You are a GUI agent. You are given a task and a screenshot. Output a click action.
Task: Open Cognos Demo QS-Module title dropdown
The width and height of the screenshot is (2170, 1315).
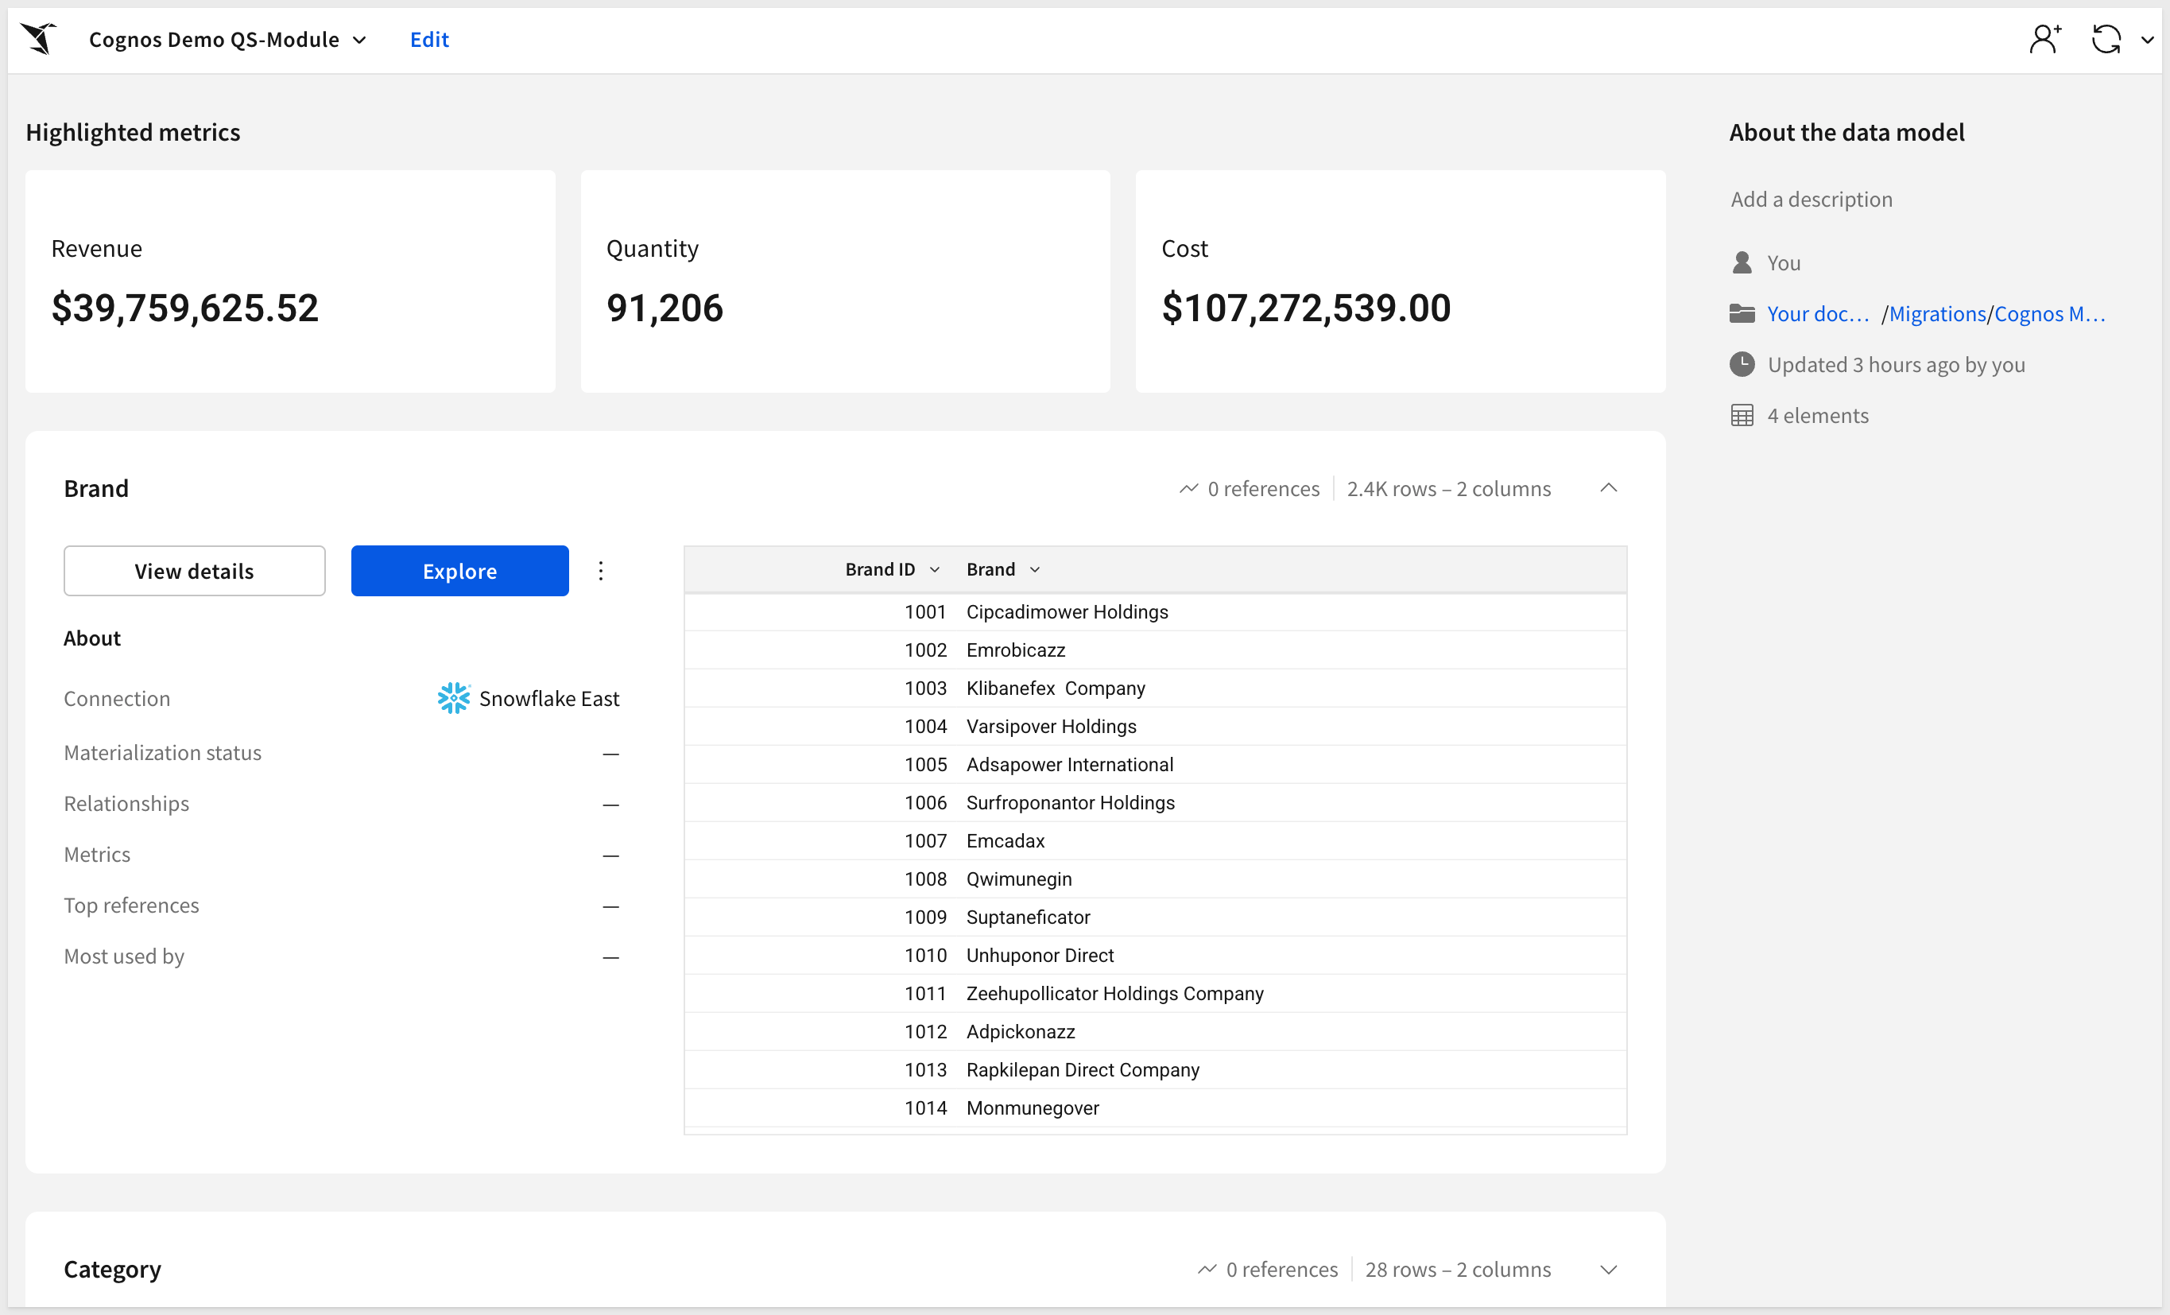(x=359, y=40)
